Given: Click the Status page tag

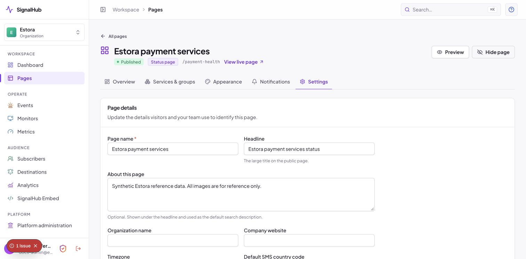Looking at the screenshot, I should (163, 62).
